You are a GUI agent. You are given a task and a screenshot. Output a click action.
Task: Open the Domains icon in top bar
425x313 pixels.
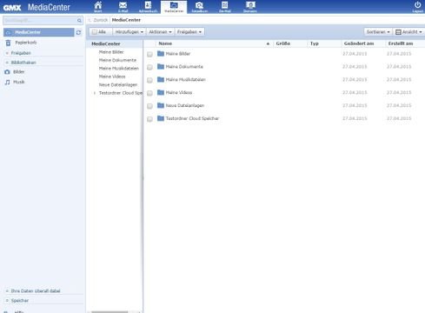point(250,5)
